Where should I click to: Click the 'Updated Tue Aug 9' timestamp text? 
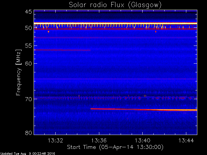(x=27, y=154)
